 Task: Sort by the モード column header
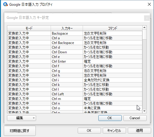29,28
